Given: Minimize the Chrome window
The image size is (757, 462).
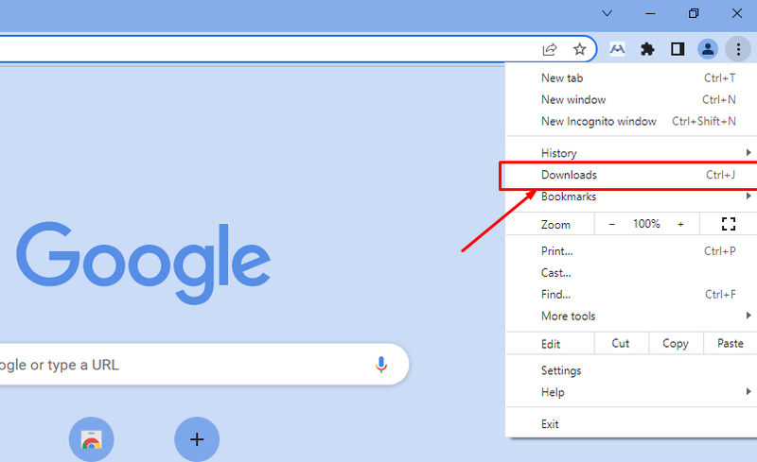Looking at the screenshot, I should (x=650, y=13).
